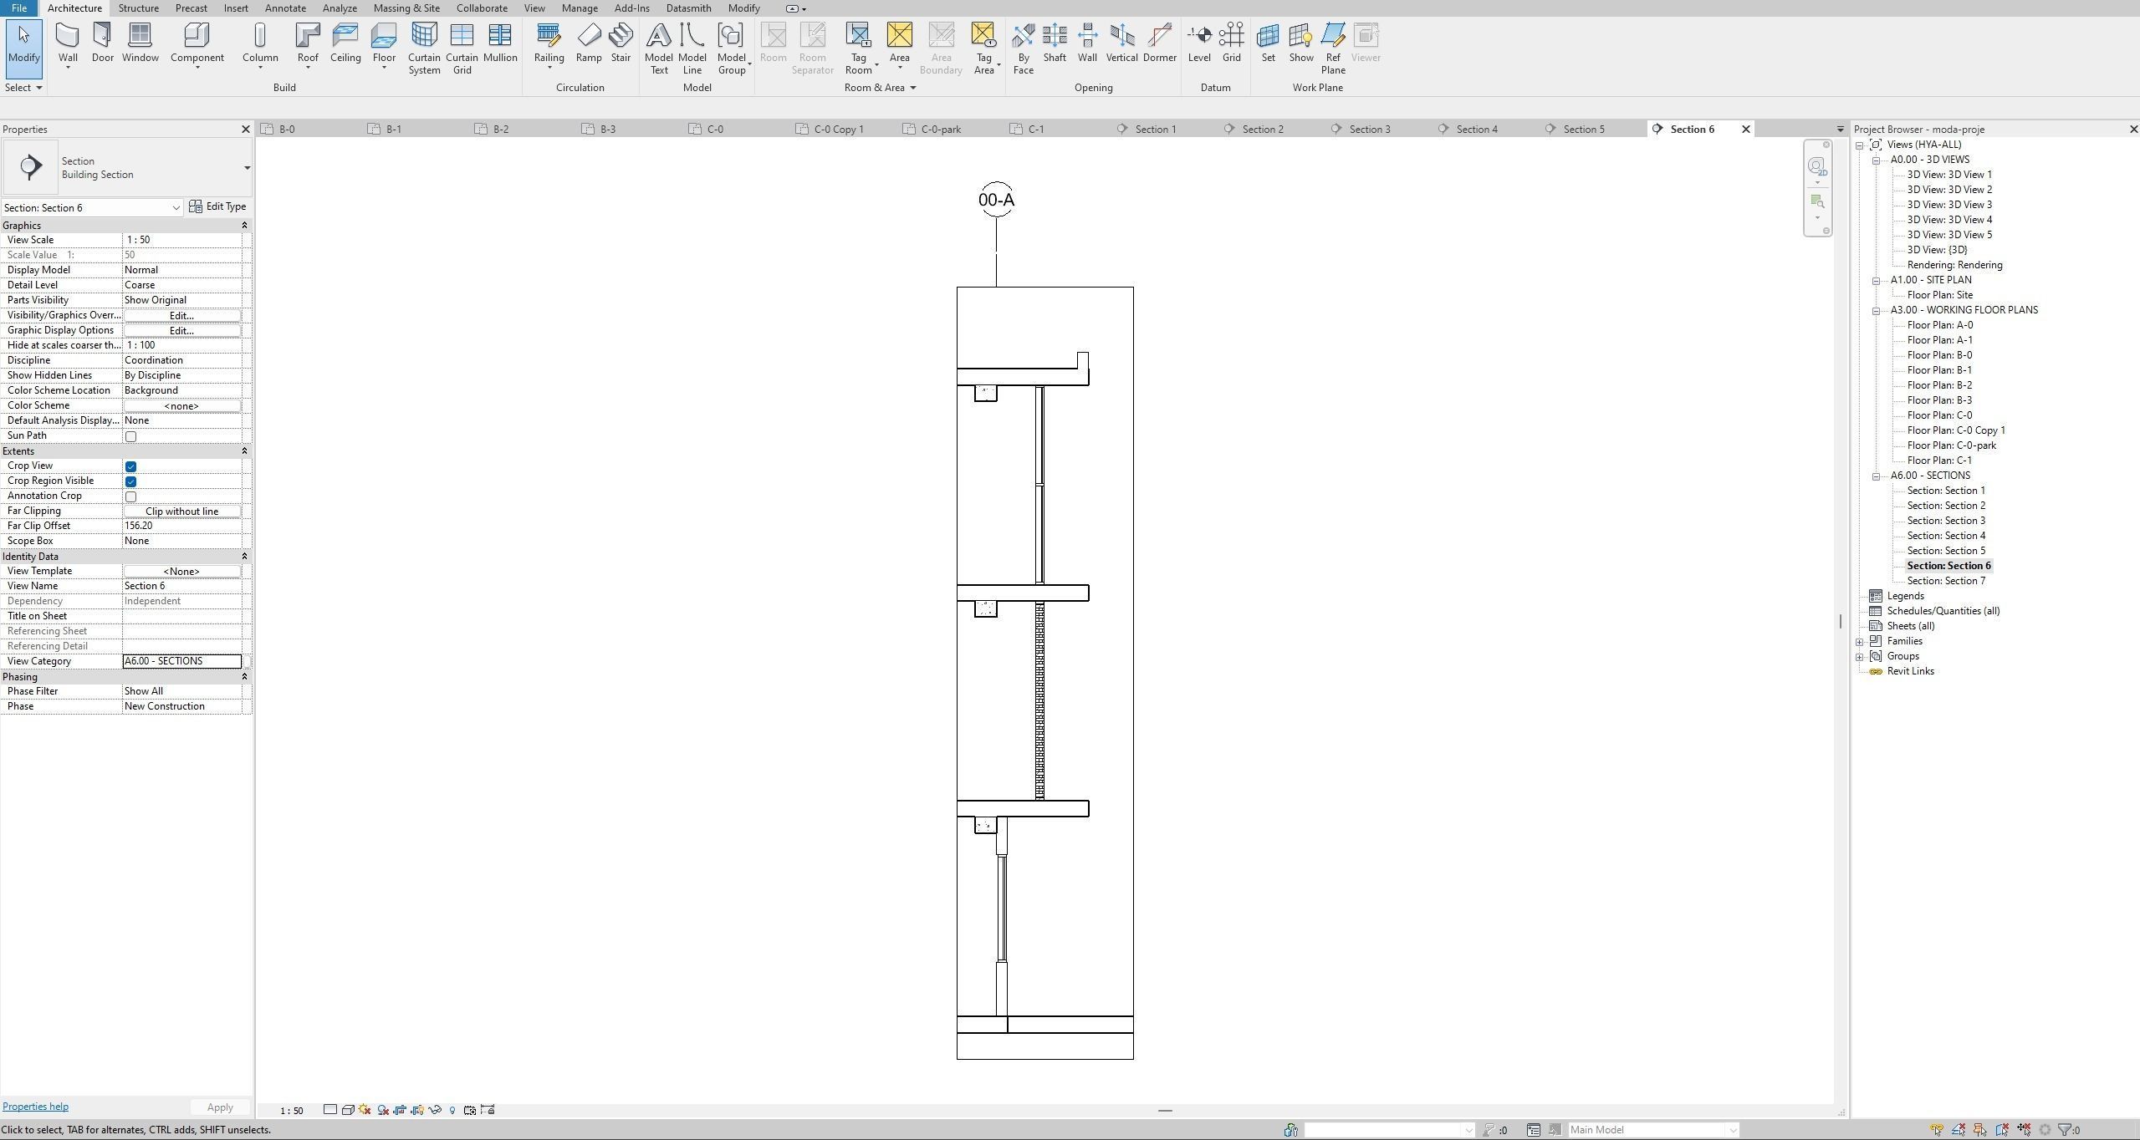Uncheck the Crop View checkbox
The image size is (2140, 1140).
[x=130, y=466]
